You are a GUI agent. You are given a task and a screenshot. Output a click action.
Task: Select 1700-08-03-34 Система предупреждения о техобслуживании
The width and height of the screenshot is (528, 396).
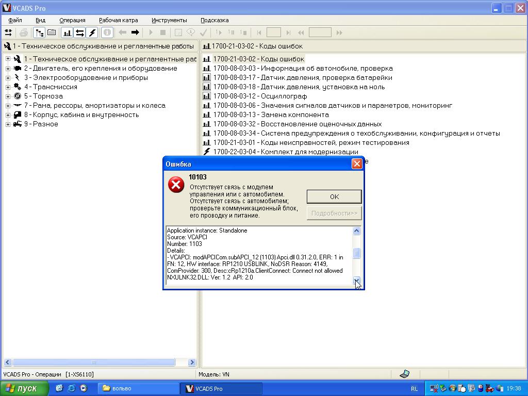(x=356, y=134)
